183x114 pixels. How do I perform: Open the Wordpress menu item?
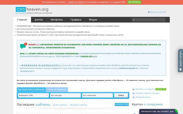click(x=57, y=20)
